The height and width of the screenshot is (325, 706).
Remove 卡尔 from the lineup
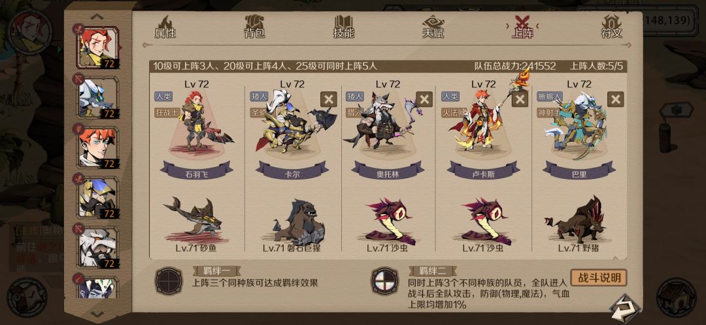328,99
